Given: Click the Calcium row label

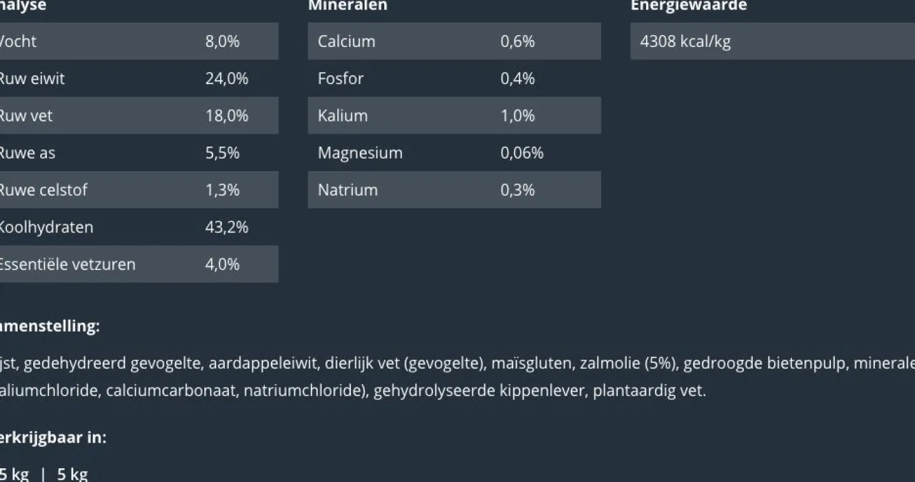Looking at the screenshot, I should pyautogui.click(x=346, y=41).
